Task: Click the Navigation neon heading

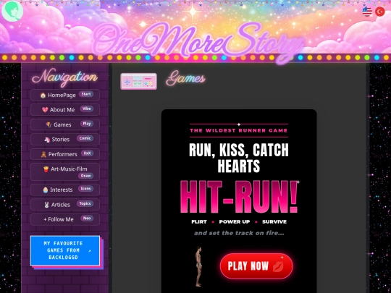Action: [x=65, y=77]
